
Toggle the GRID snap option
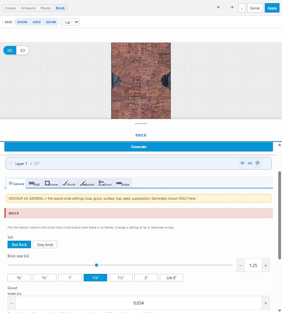click(x=37, y=22)
